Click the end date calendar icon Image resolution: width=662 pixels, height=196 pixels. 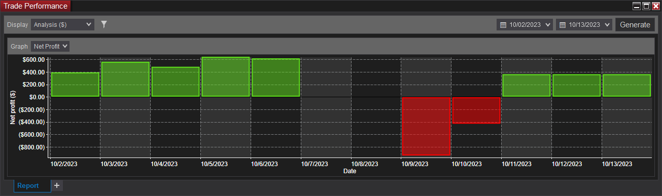pos(563,25)
